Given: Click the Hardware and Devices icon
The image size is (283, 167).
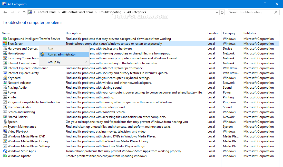Looking at the screenshot, I should pos(5,49).
